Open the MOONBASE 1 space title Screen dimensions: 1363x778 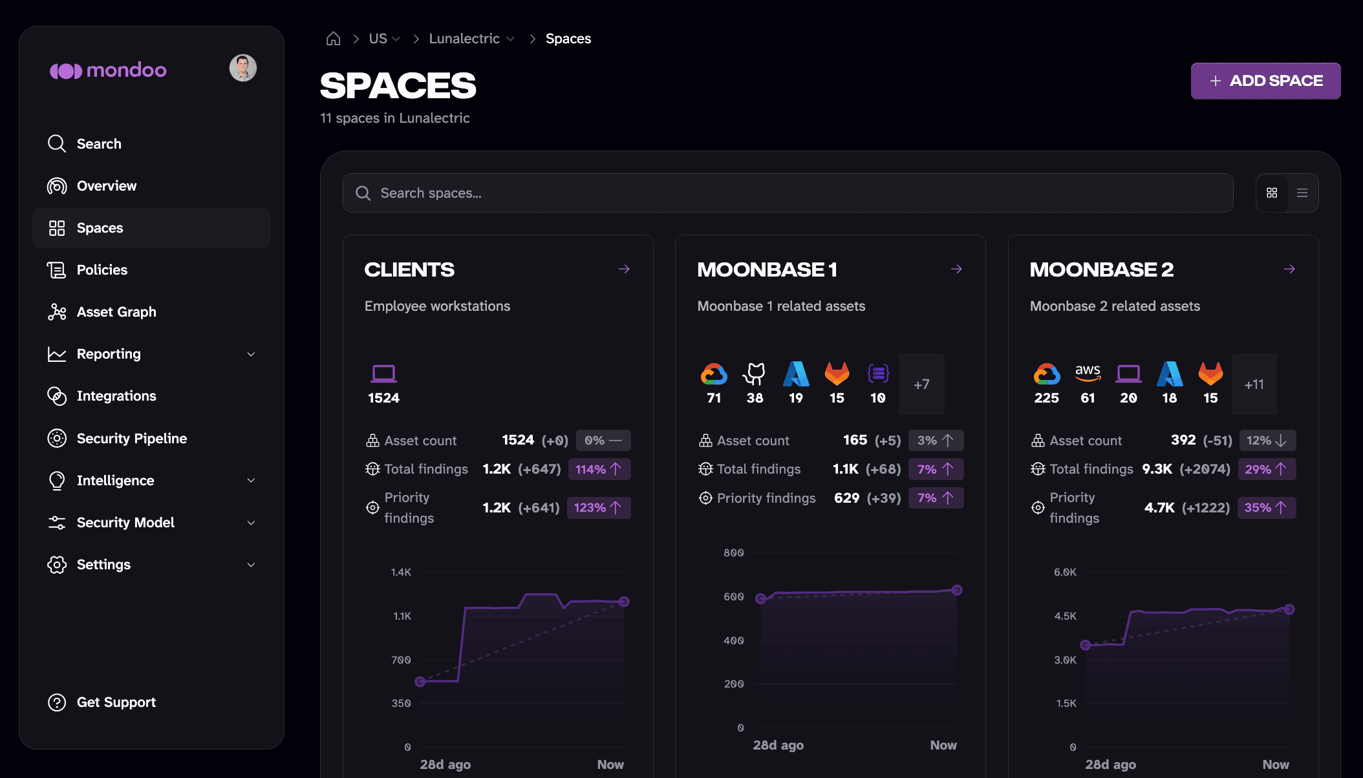tap(767, 269)
